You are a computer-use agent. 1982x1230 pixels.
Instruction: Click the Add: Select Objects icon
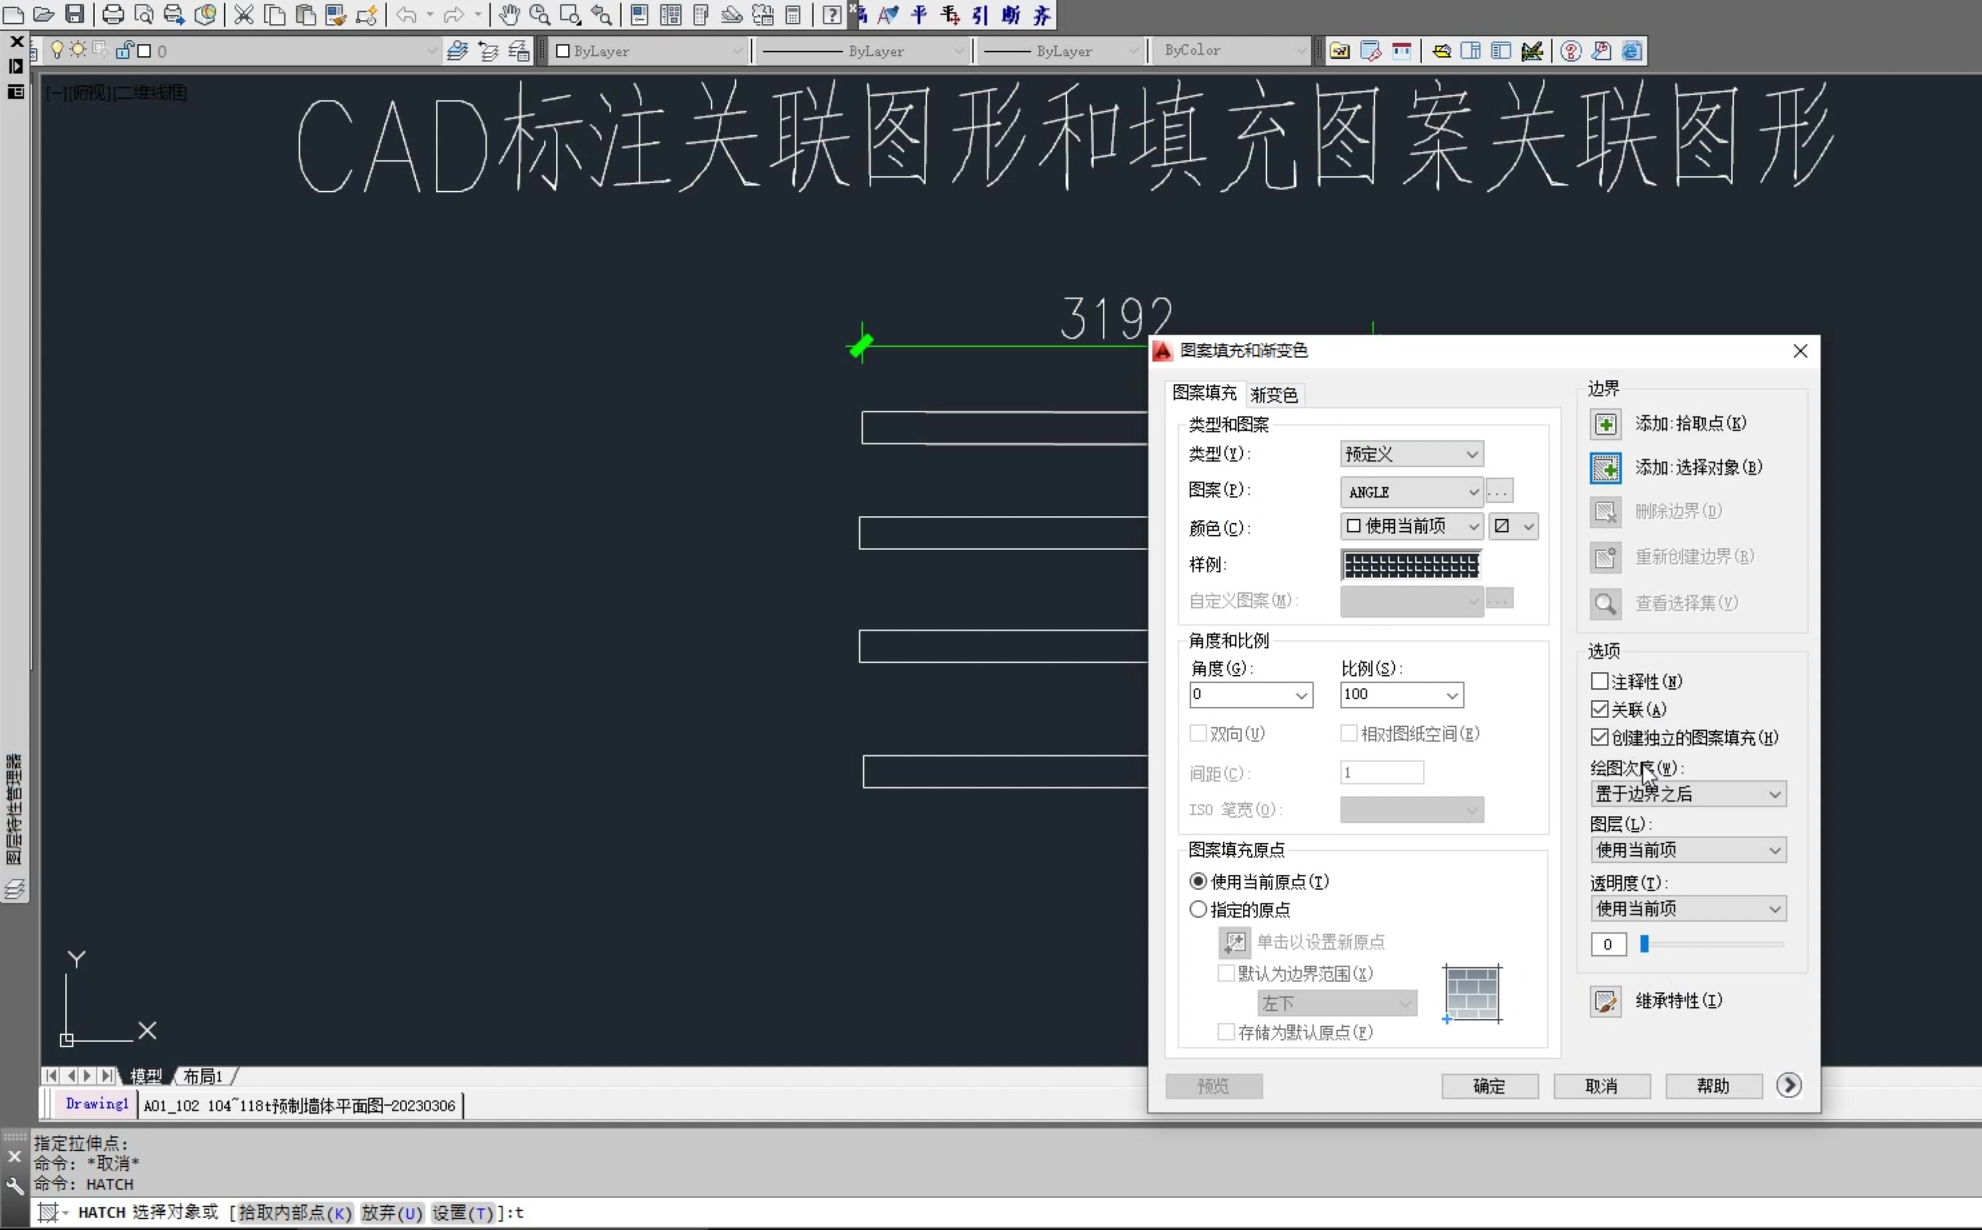coord(1606,468)
